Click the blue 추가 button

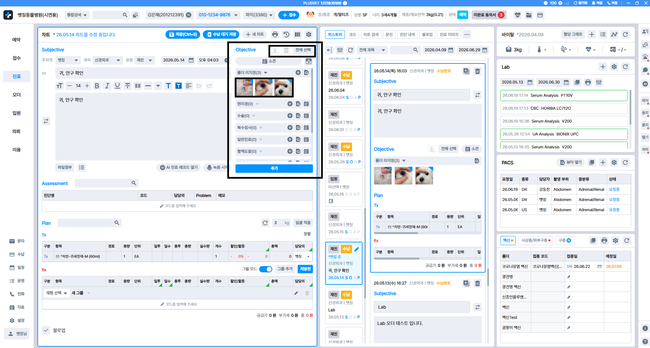274,168
